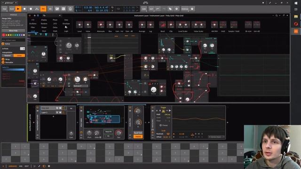Click the Equal Gain button
This screenshot has width=301, height=169.
[138, 133]
